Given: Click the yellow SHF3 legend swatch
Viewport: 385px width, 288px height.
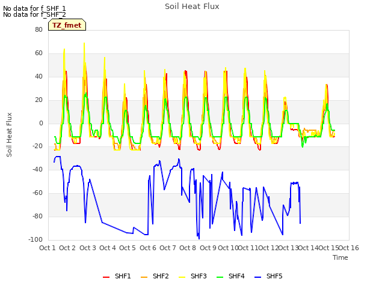Looking at the screenshot, I should point(182,277).
